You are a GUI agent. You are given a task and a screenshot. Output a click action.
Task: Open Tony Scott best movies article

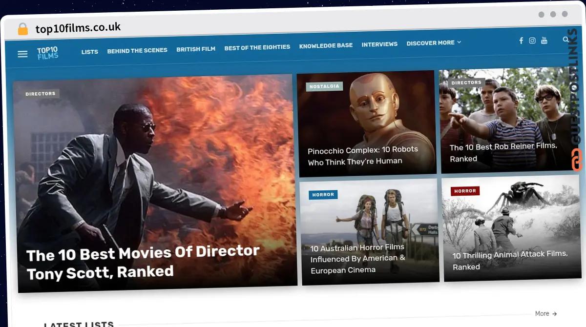[143, 262]
